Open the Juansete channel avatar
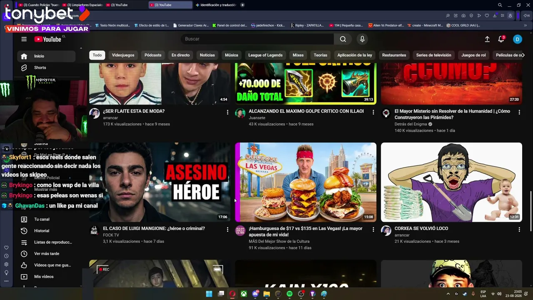This screenshot has height=300, width=533. [x=240, y=113]
